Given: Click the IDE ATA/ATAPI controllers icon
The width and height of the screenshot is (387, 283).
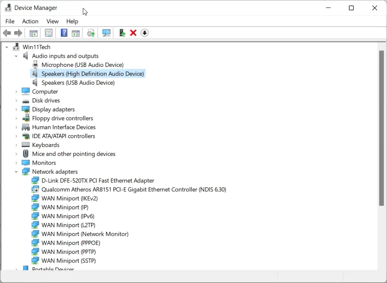Looking at the screenshot, I should (x=26, y=136).
